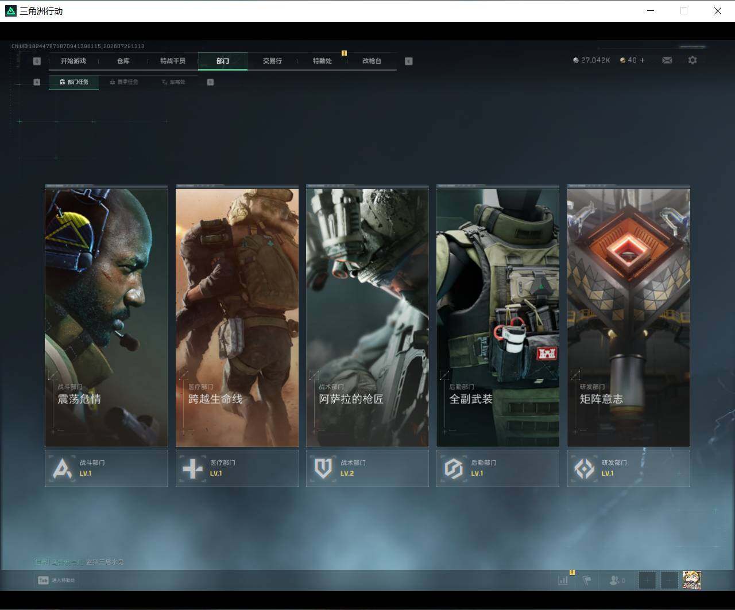Select the 后勤部门 LV.1 level panel
The image size is (735, 610).
498,468
